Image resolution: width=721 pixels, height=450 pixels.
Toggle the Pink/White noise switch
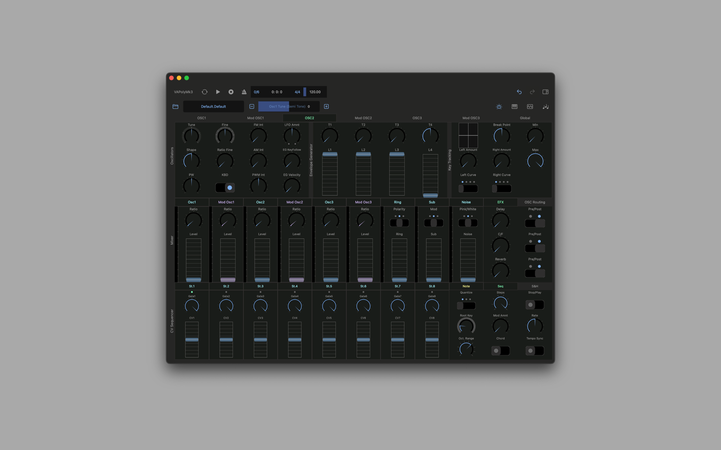pos(468,222)
